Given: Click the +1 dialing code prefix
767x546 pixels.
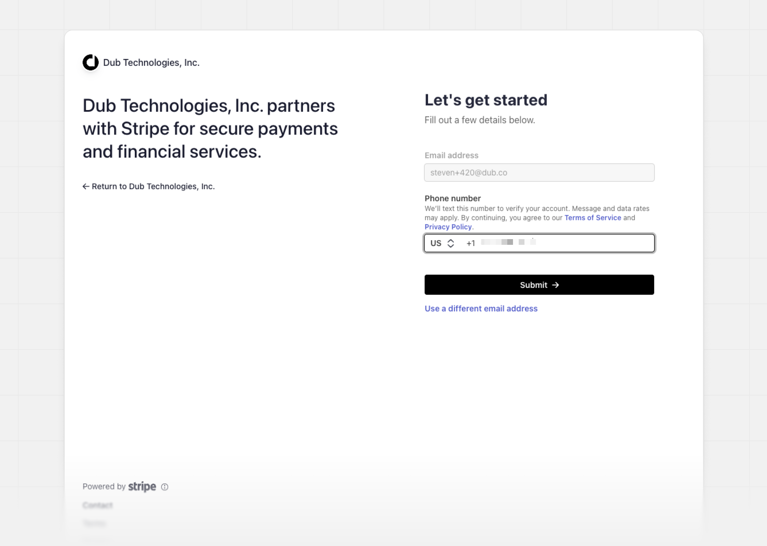Looking at the screenshot, I should pos(471,243).
